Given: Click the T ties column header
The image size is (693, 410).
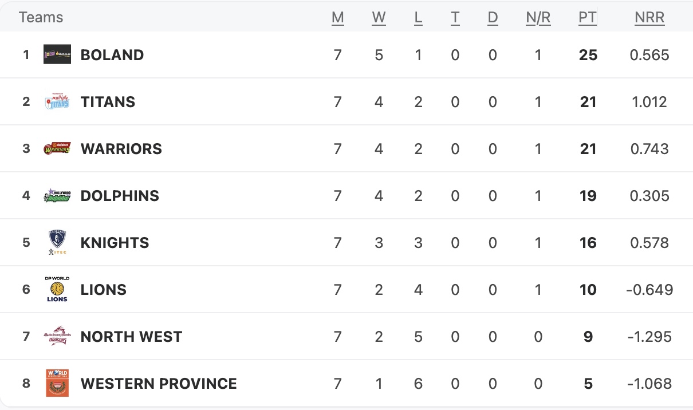Looking at the screenshot, I should pos(455,18).
